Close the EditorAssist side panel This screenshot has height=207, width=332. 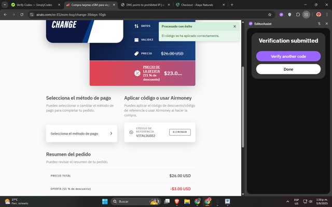326,24
